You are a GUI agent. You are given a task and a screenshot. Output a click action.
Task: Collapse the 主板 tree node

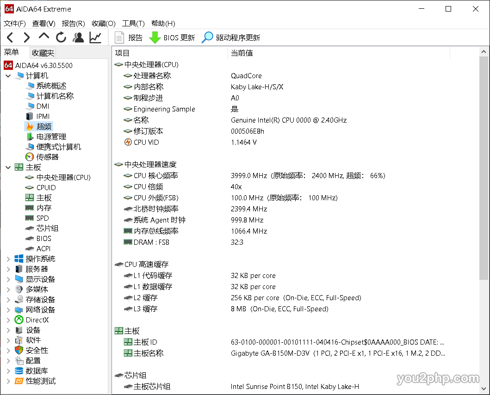8,167
